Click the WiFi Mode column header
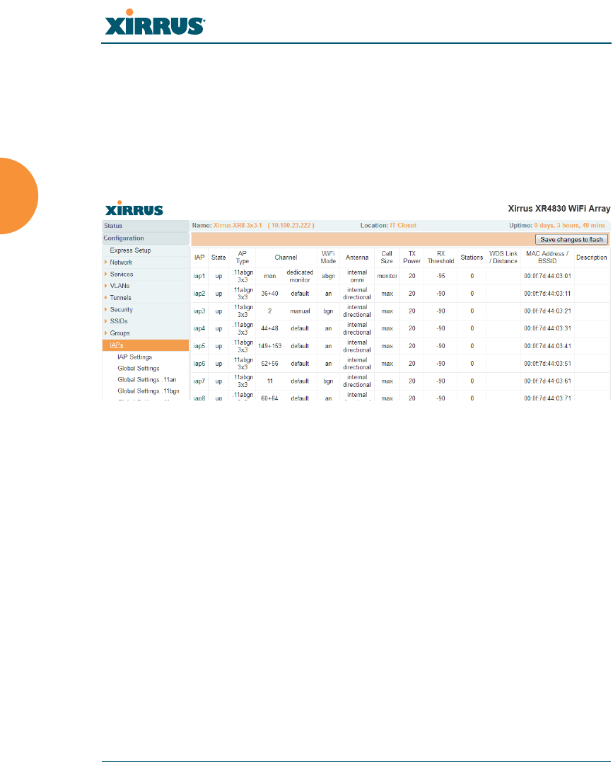Viewport: 613px width, 762px height. [x=328, y=258]
